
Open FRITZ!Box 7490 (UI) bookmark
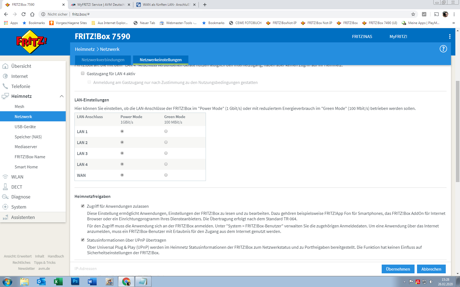(x=380, y=23)
